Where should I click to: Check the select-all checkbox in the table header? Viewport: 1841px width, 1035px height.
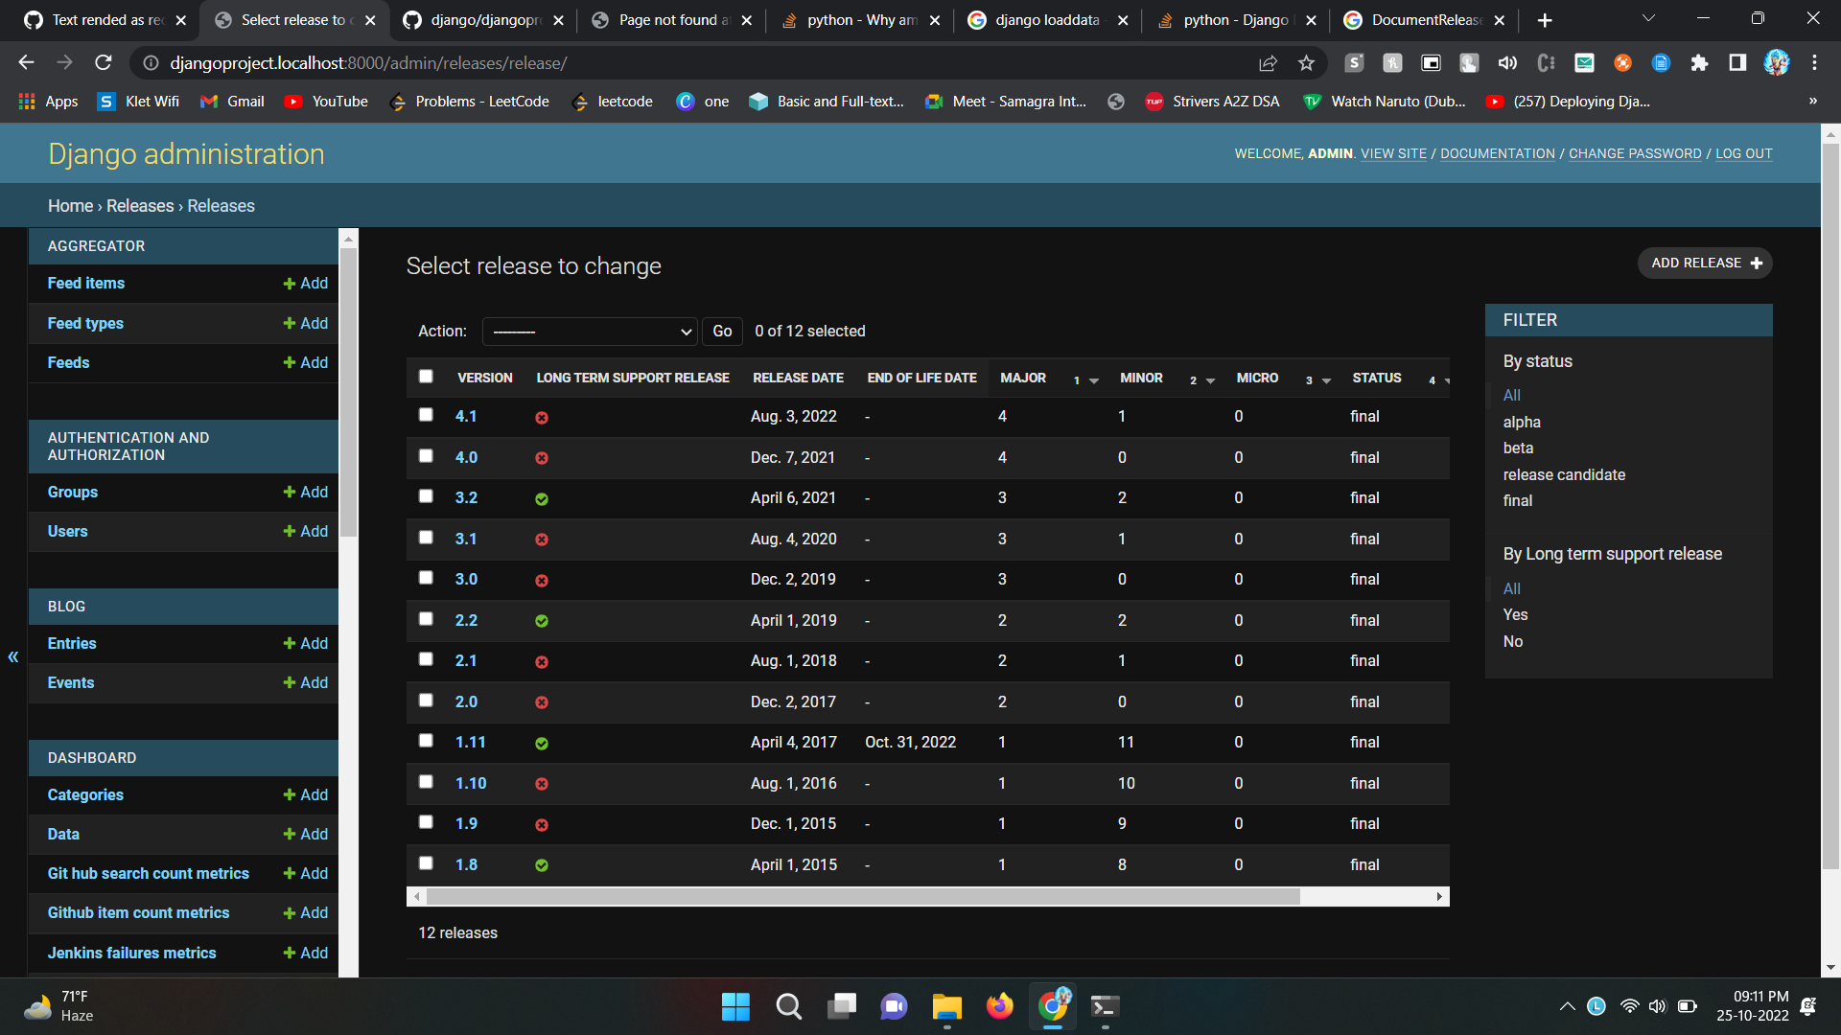coord(426,377)
